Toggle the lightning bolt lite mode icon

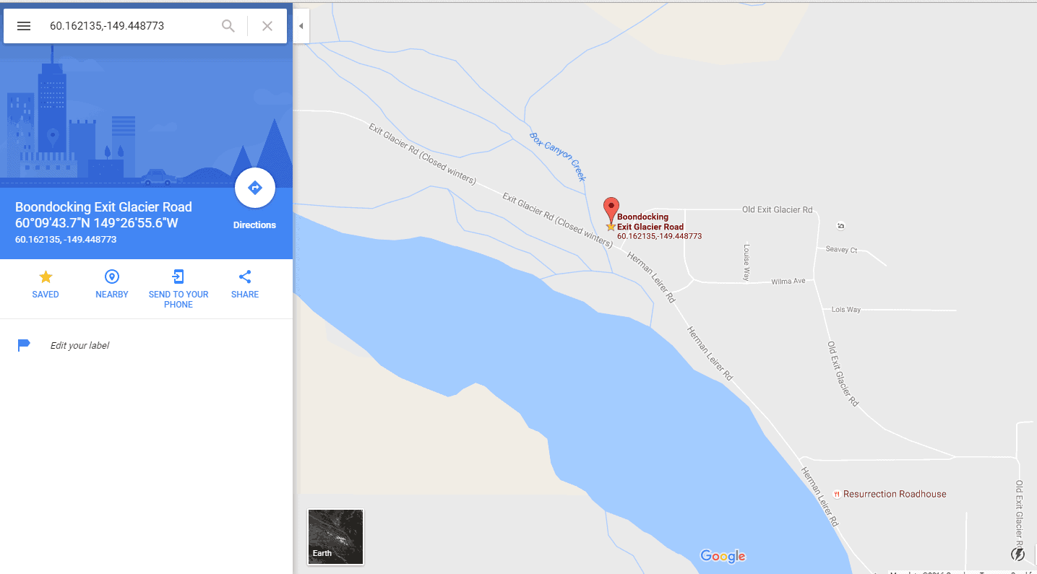point(1017,555)
